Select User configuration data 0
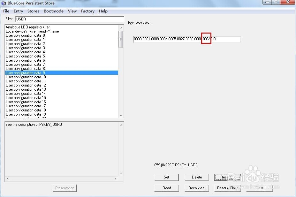 pos(62,35)
